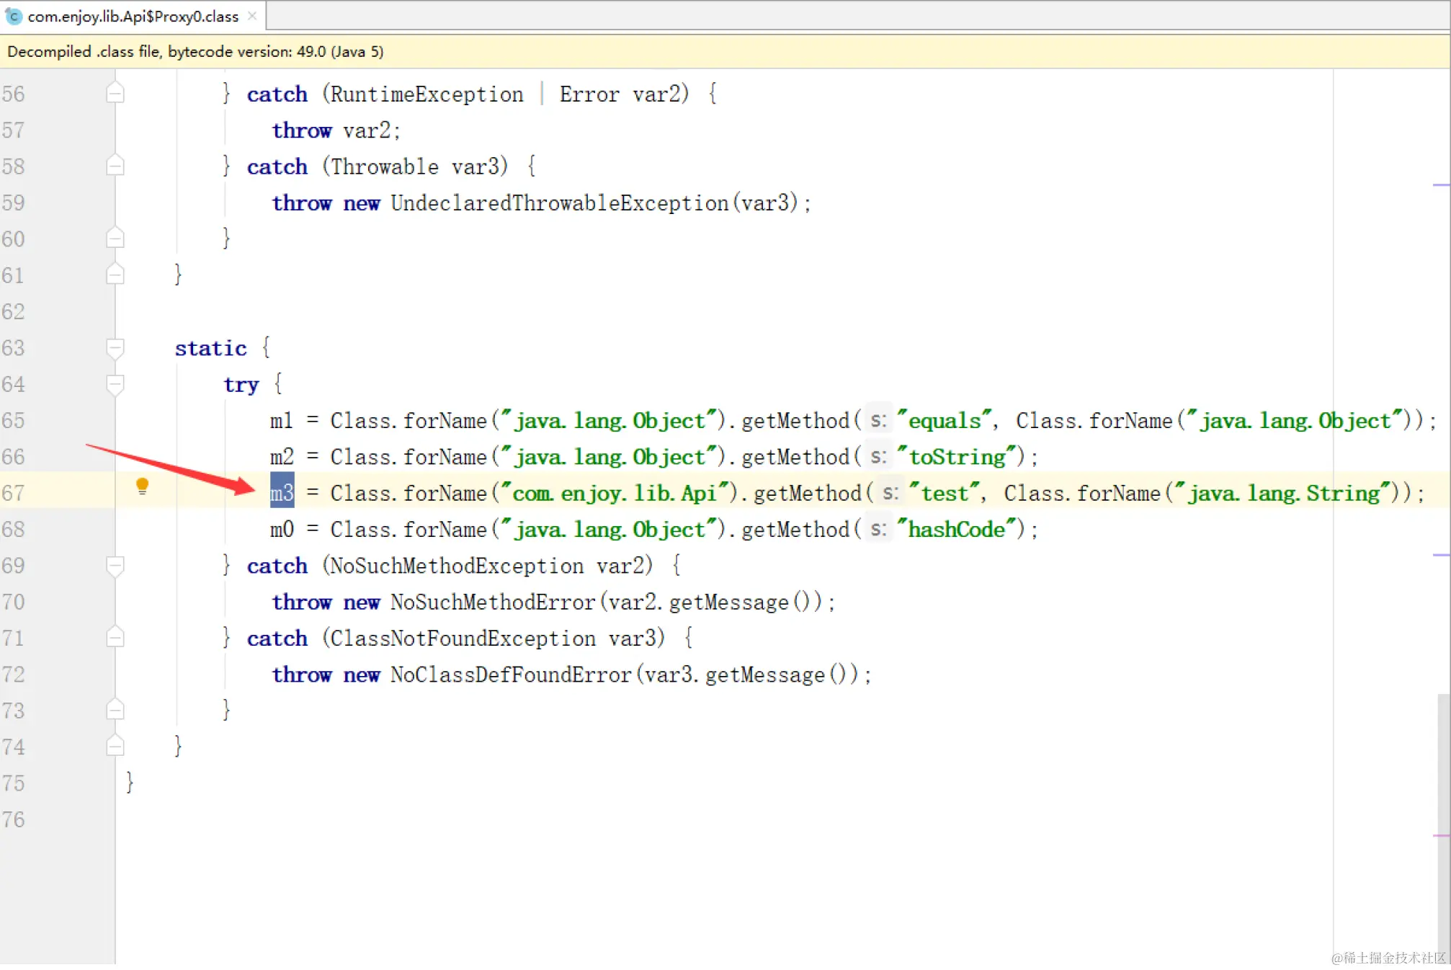Collapse NoSuchMethodException catch at line 69
This screenshot has height=970, width=1451.
click(x=115, y=566)
